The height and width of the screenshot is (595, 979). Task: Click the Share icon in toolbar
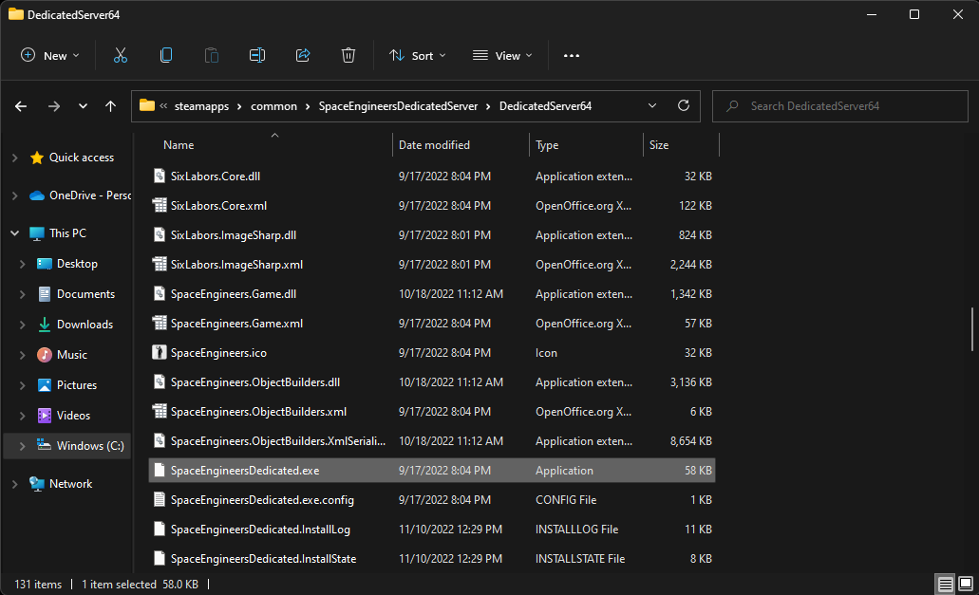(303, 55)
